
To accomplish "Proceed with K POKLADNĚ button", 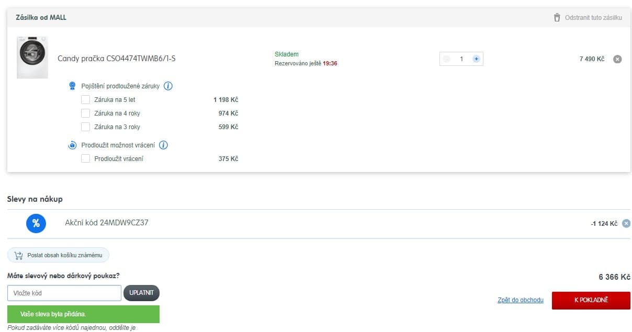I will tap(591, 300).
